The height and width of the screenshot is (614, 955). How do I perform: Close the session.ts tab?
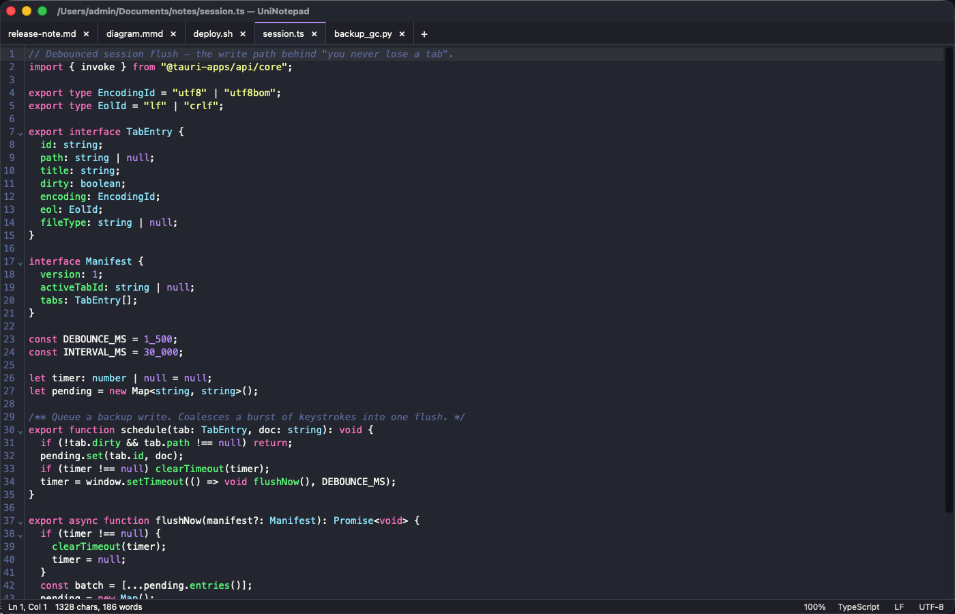tap(314, 34)
